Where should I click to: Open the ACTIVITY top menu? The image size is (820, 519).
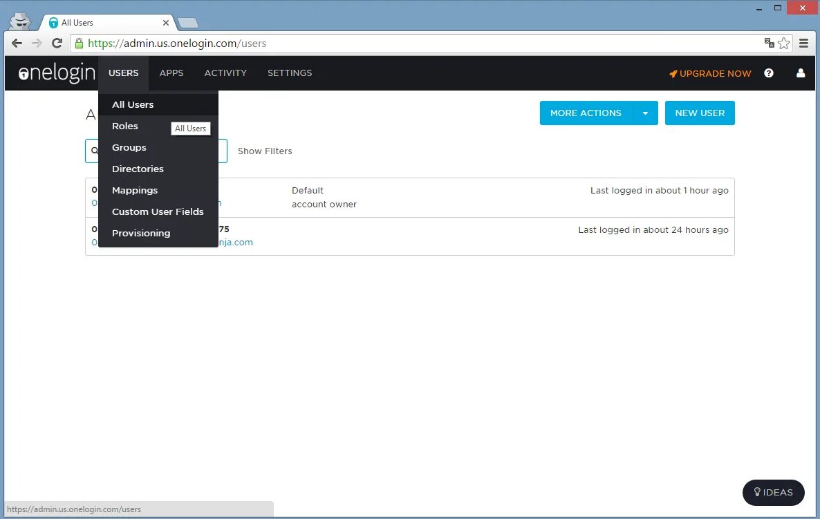pyautogui.click(x=225, y=73)
